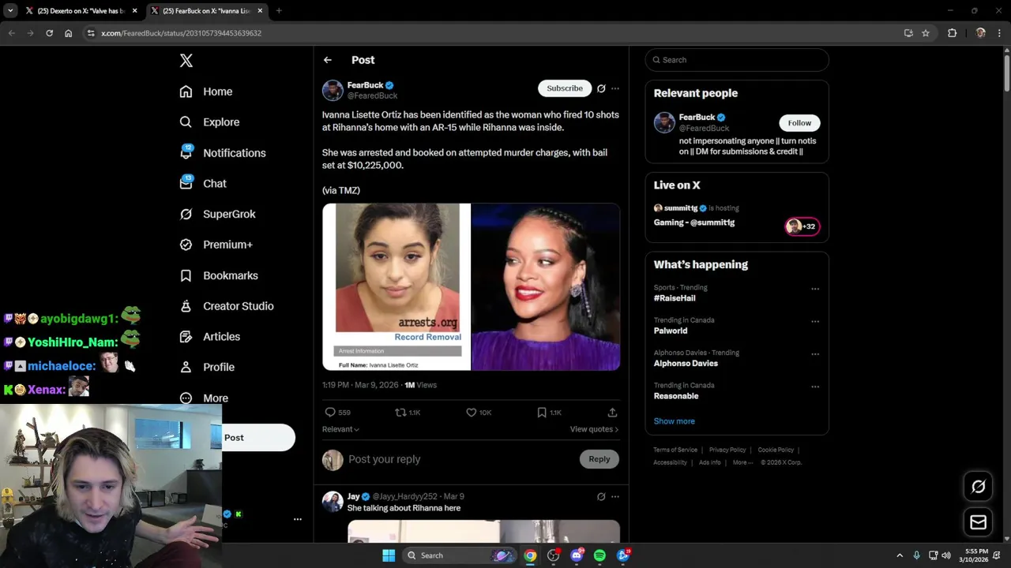The image size is (1011, 568).
Task: Open the Relevant replies sort dropdown
Action: click(340, 429)
